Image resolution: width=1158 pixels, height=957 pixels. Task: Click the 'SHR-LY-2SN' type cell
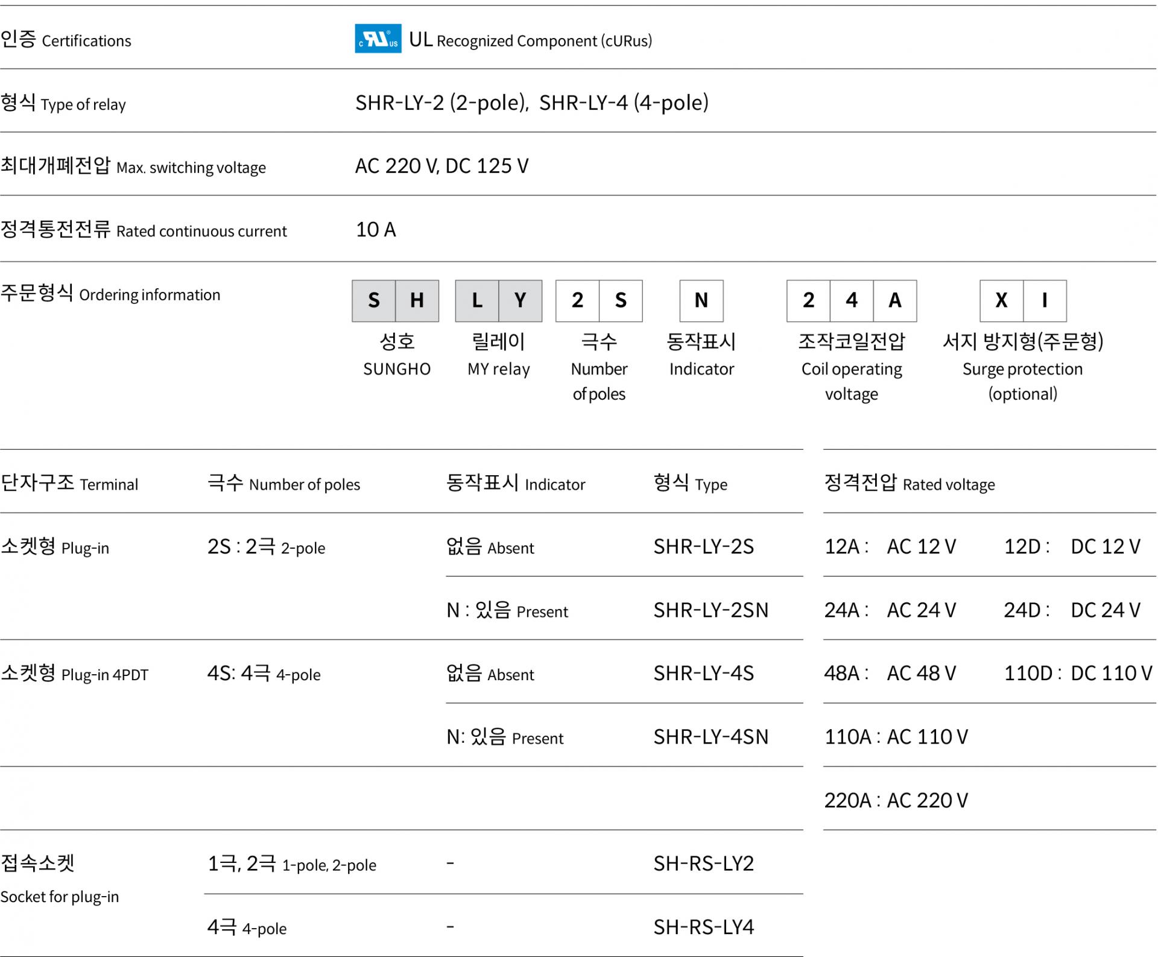[711, 610]
